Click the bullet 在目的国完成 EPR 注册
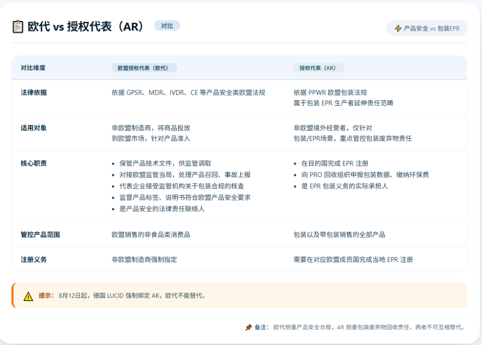Screen dimensions: 482x345 pos(335,163)
